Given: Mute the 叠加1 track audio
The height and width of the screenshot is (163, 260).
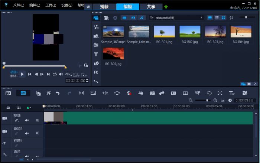Looking at the screenshot, I should click(x=27, y=133).
